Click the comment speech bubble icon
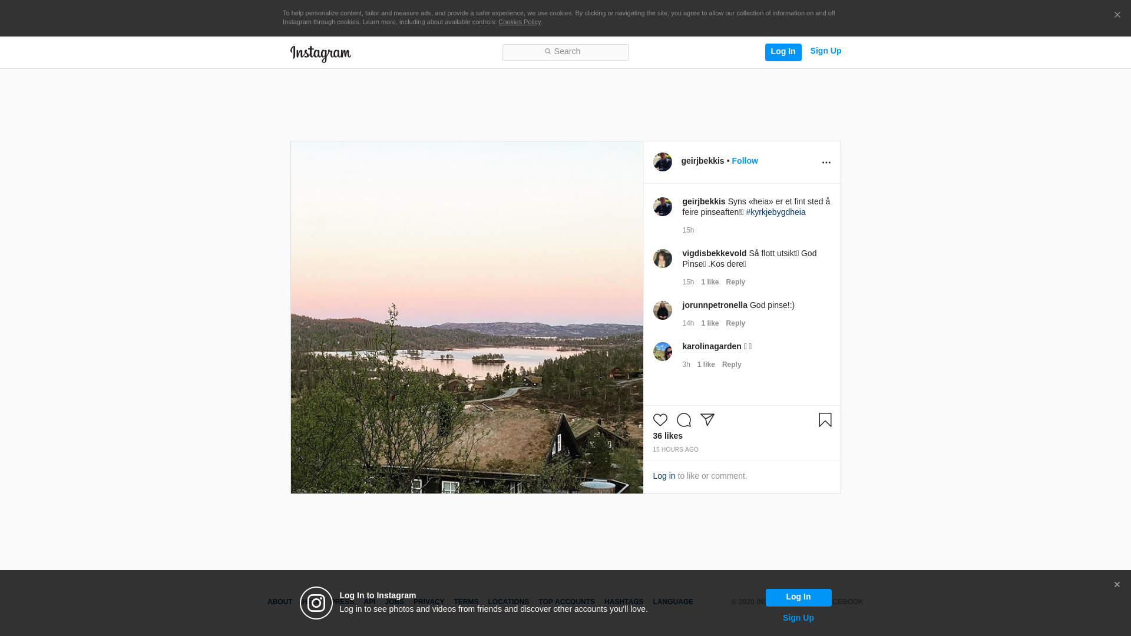Screen dimensions: 1131x636 click(683, 420)
